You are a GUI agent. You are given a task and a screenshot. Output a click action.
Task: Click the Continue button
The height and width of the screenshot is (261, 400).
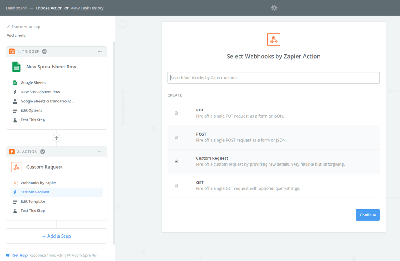[368, 215]
